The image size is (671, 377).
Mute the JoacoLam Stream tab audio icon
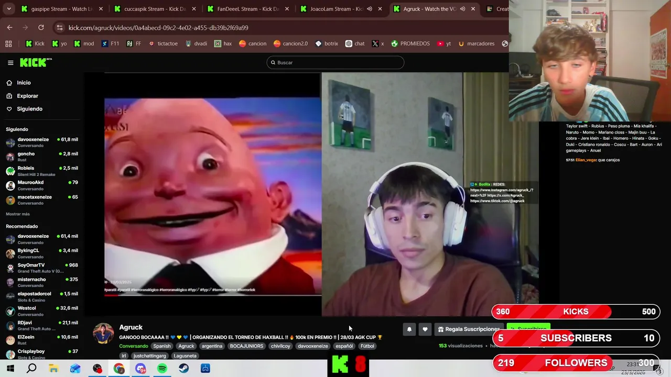click(x=370, y=9)
